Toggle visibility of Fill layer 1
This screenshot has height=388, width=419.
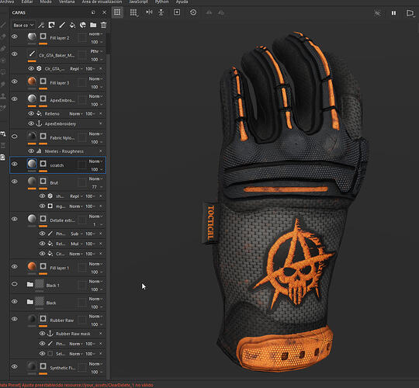tap(15, 266)
